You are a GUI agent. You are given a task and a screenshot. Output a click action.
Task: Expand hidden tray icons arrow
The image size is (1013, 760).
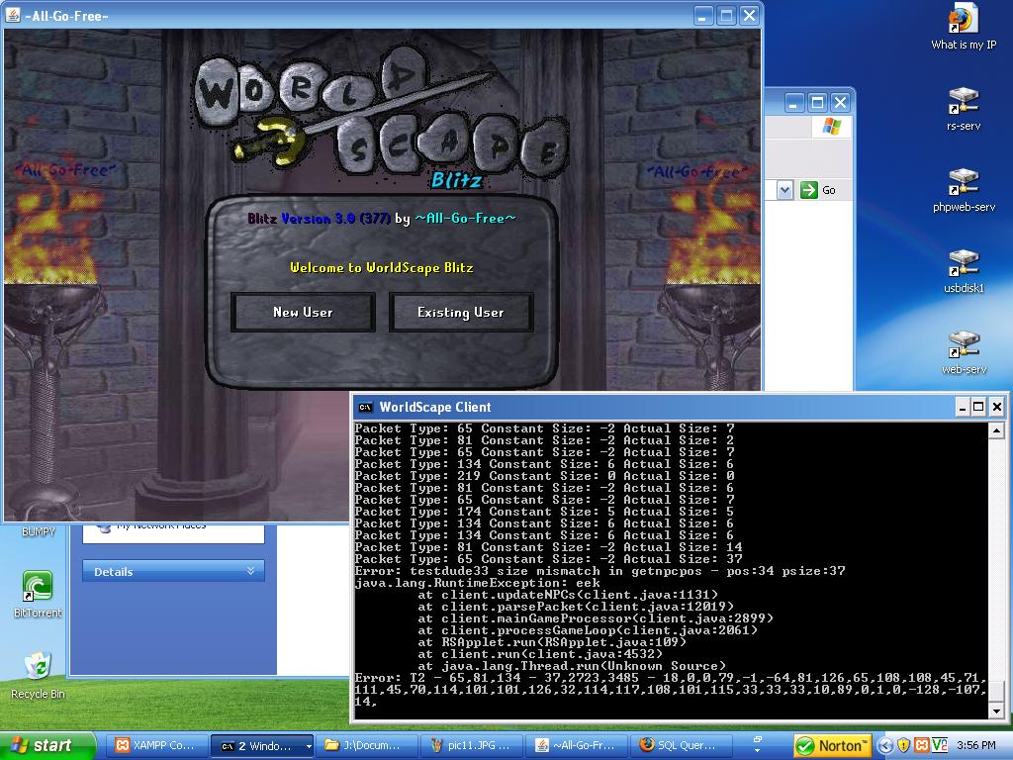[885, 746]
